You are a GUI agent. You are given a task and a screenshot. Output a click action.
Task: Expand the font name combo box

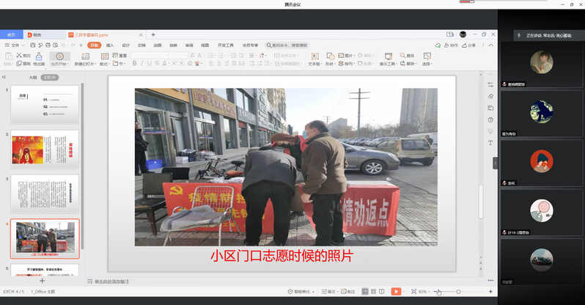pyautogui.click(x=168, y=55)
